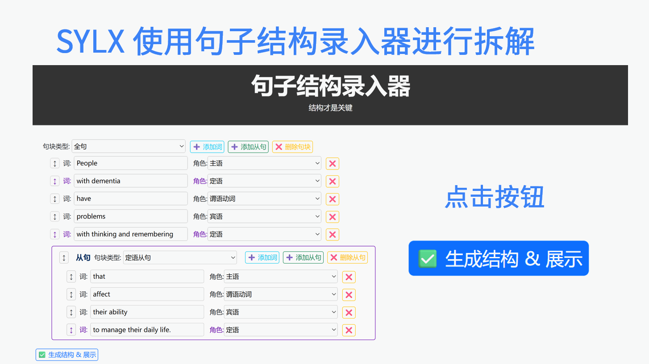Click the 点击按钮 instruction text
649x364 pixels.
pos(495,197)
